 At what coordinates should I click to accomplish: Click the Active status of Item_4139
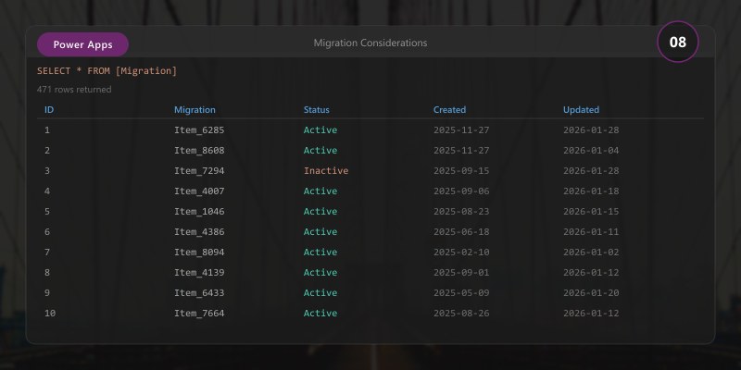coord(320,272)
